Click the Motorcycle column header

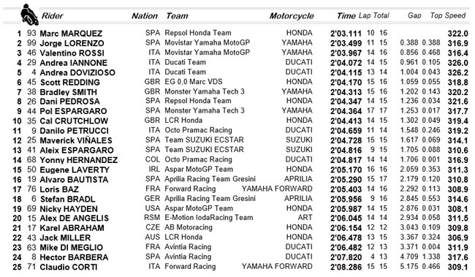pos(292,16)
